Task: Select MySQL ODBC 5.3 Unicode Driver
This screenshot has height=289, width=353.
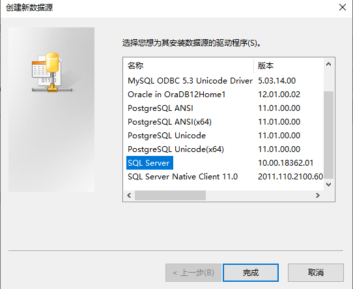Action: click(x=190, y=81)
